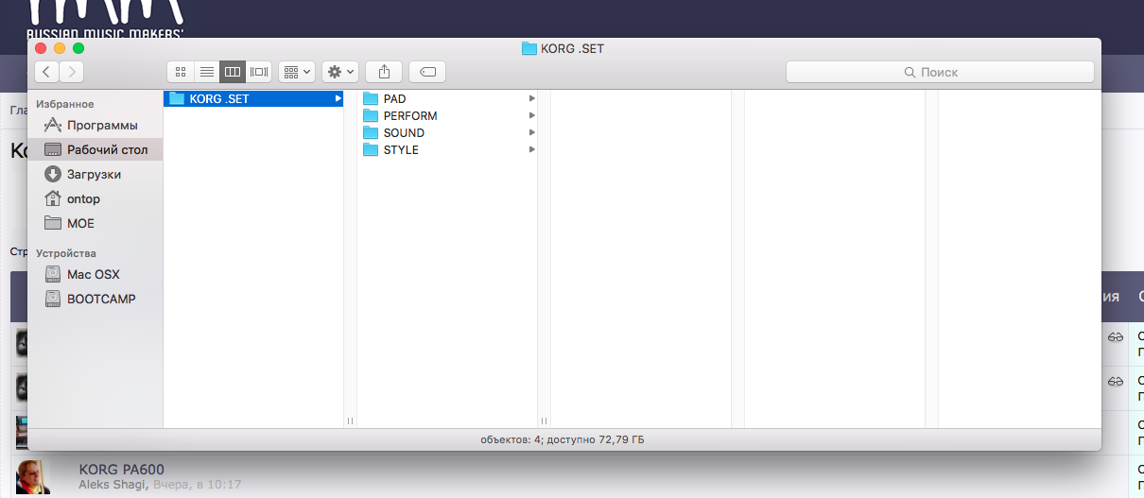
Task: Click the BOOTCAMP disk icon
Action: pos(52,299)
